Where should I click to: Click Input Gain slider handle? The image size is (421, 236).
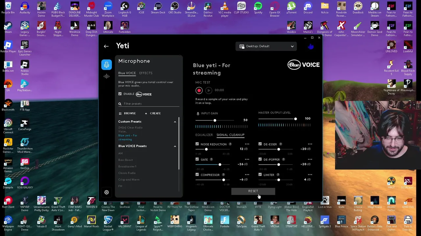[215, 120]
